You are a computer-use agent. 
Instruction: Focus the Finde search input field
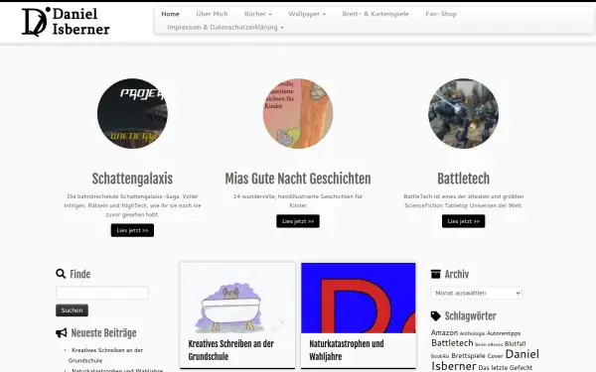(x=102, y=293)
